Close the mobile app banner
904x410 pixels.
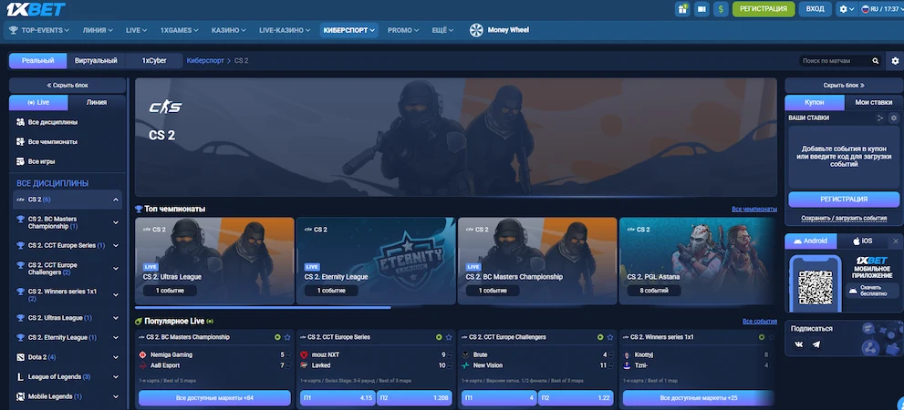[896, 241]
